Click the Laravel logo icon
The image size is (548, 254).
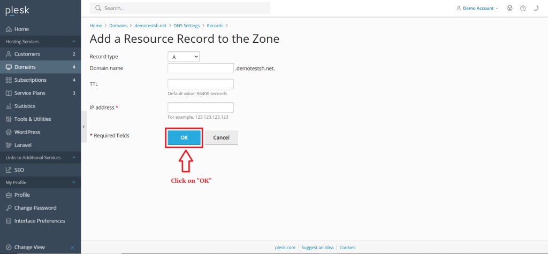coord(9,145)
